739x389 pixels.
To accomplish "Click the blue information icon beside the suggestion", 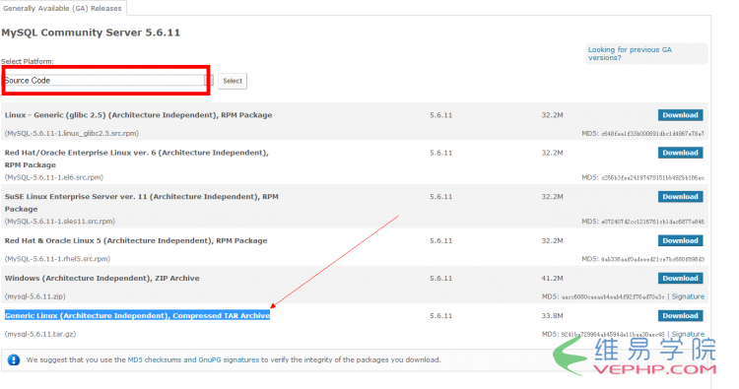I will coord(14,360).
